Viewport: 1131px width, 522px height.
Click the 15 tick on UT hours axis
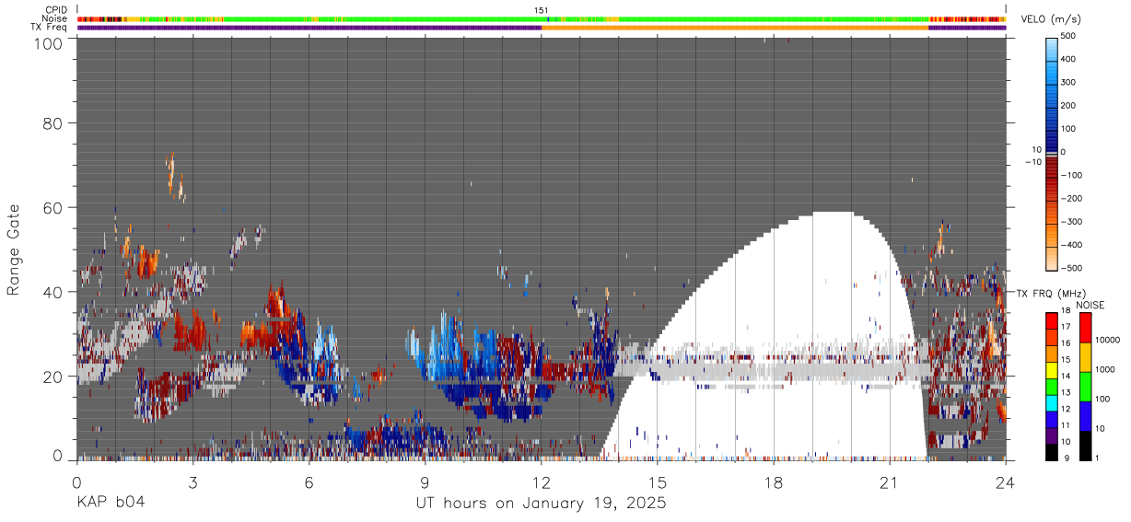(658, 481)
